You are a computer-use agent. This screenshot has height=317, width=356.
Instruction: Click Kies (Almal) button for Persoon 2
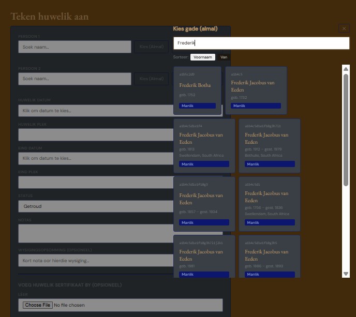[x=152, y=79]
